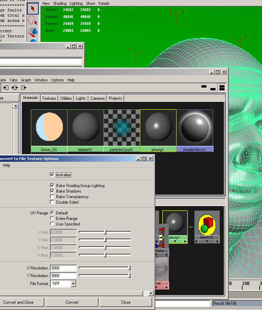Click the Input and Output Connections icon

(x=15, y=88)
